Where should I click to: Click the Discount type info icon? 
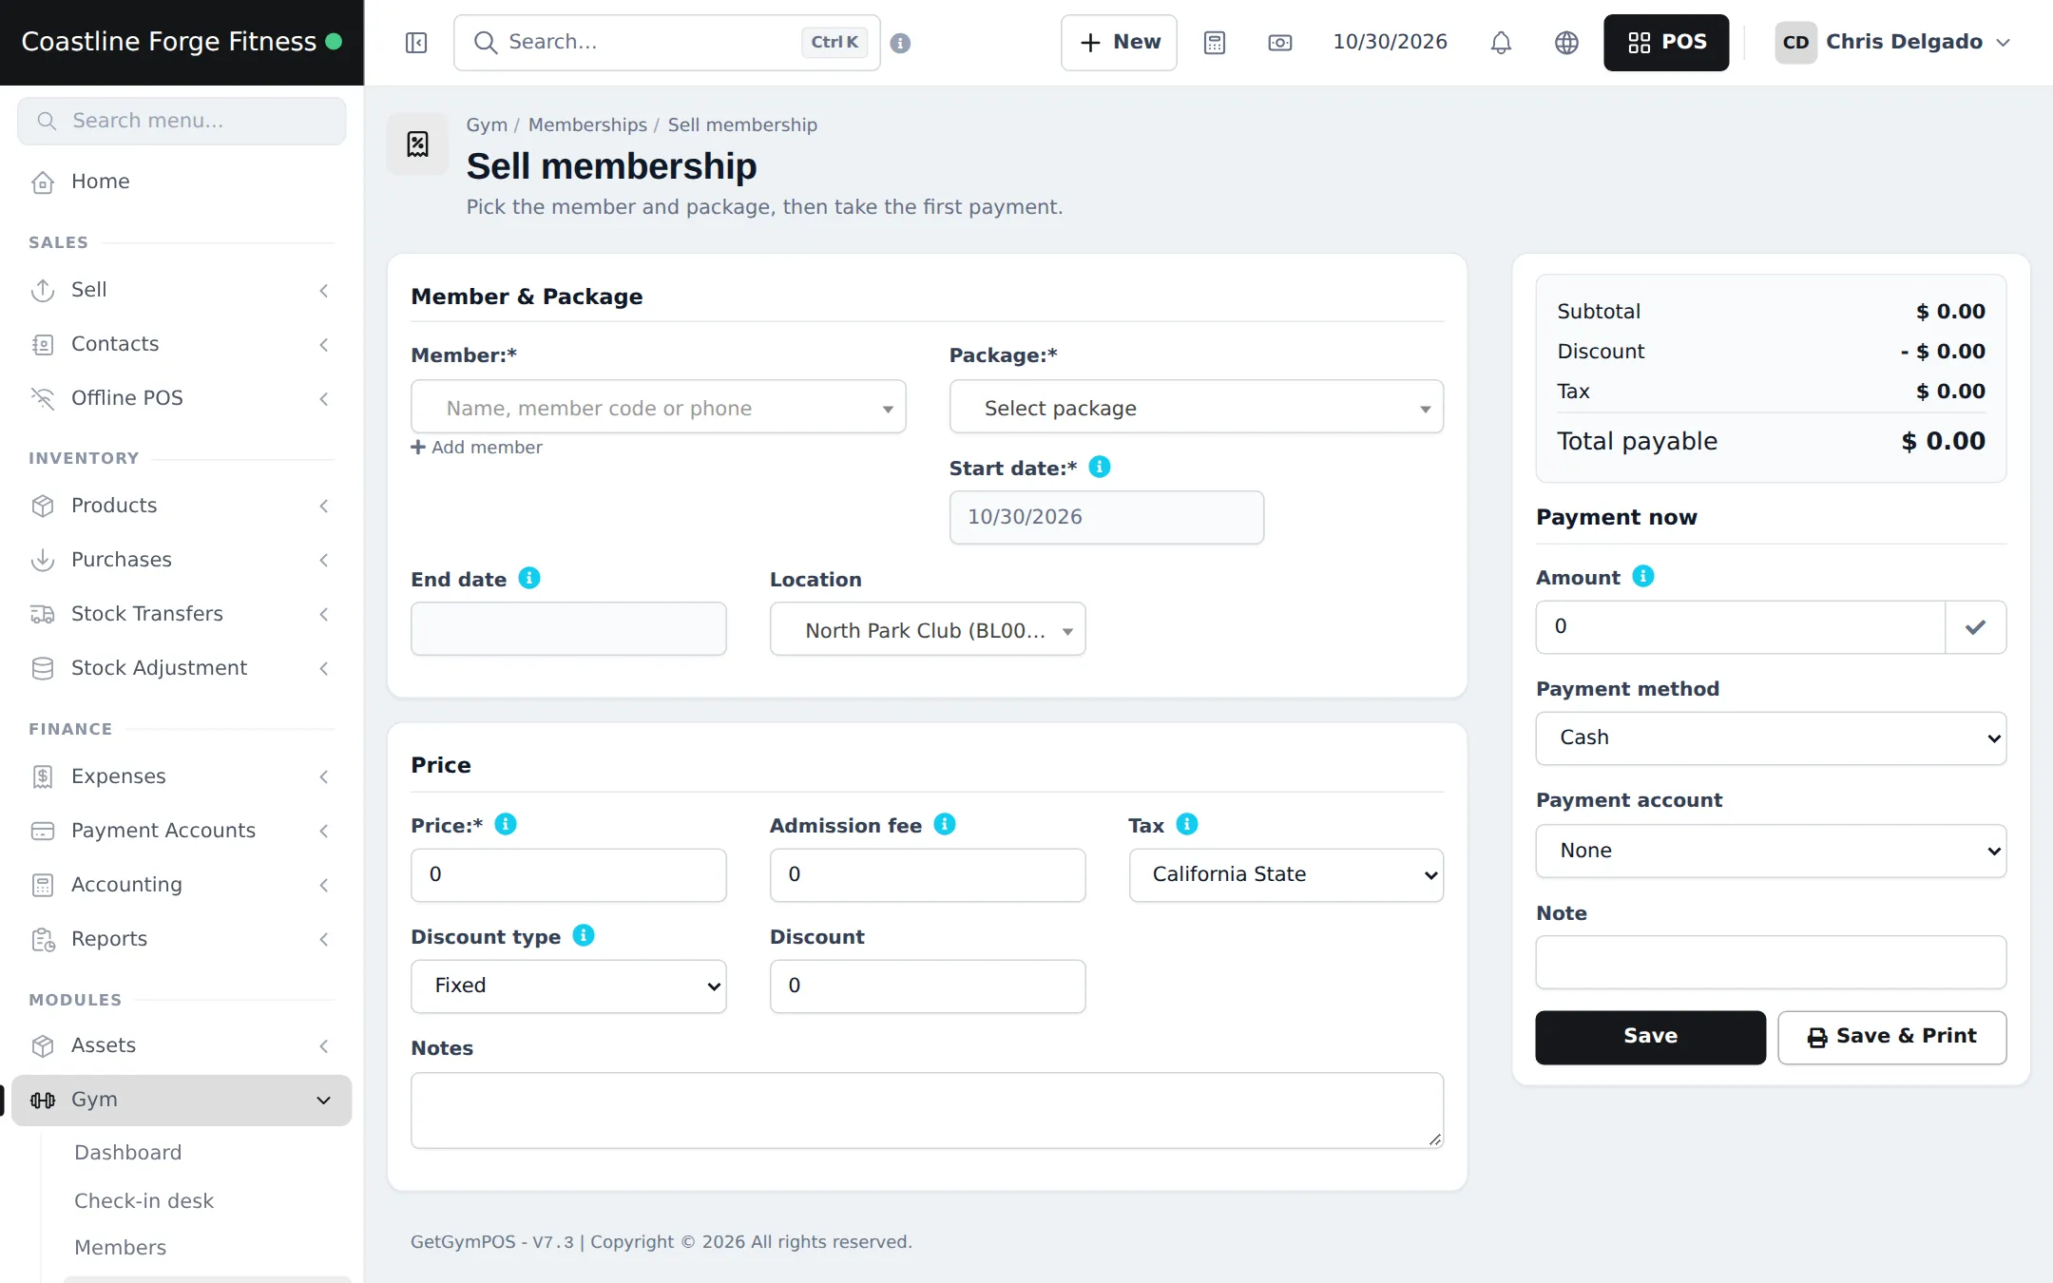coord(584,935)
